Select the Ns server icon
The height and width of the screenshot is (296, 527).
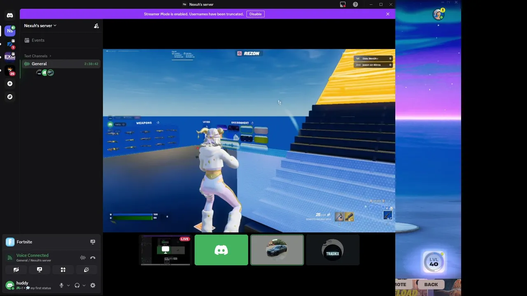click(x=10, y=30)
